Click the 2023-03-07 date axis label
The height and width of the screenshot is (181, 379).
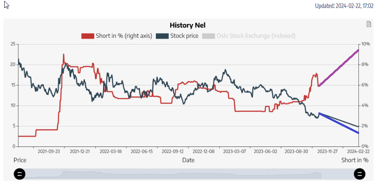coord(234,152)
